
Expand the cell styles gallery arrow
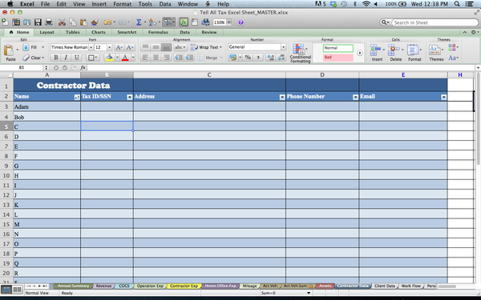[x=360, y=53]
